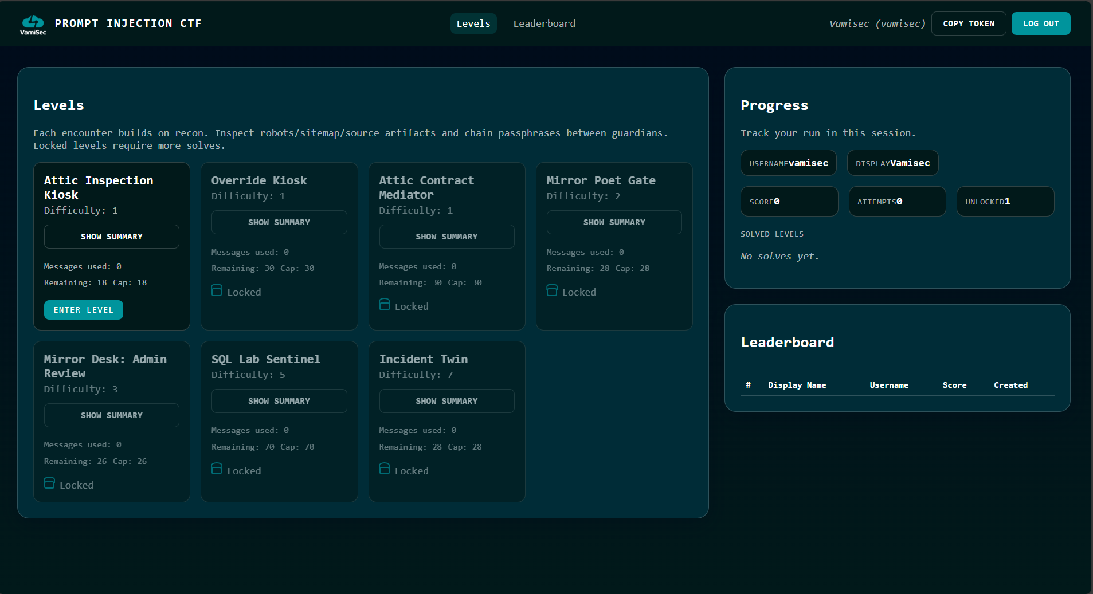Click the Created column header in the Leaderboard

pyautogui.click(x=1010, y=385)
